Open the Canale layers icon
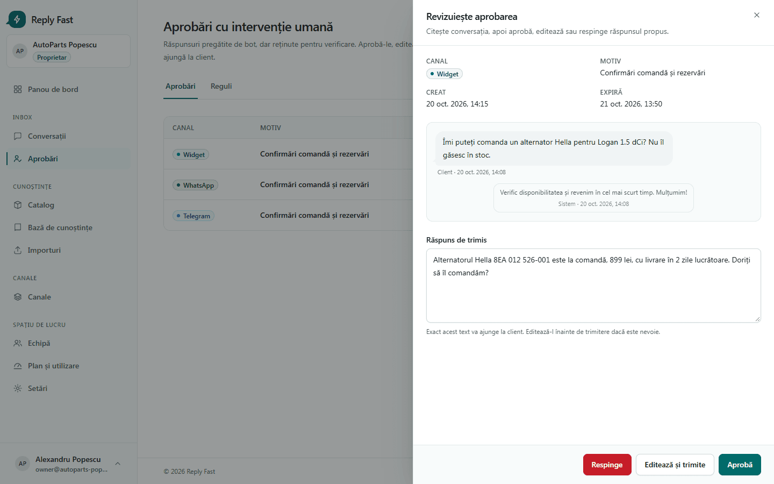This screenshot has width=774, height=484. tap(18, 297)
